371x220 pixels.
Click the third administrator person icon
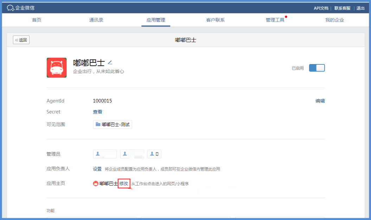pyautogui.click(x=152, y=154)
